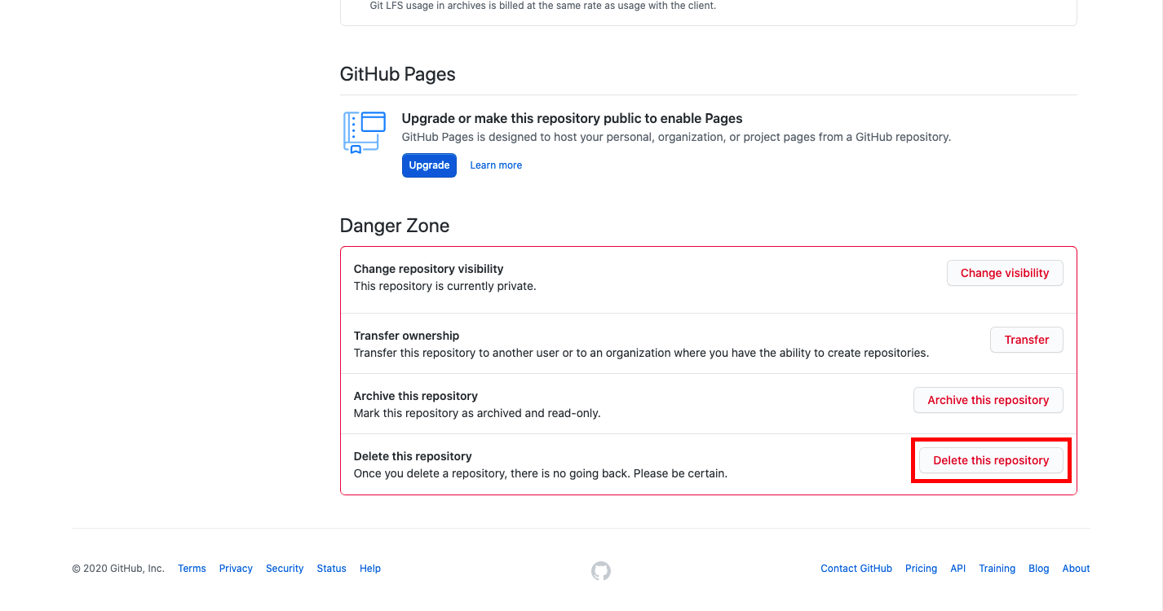Viewport: 1163px width, 611px height.
Task: Click 'Once you delete a repository' warning text
Action: coord(540,473)
